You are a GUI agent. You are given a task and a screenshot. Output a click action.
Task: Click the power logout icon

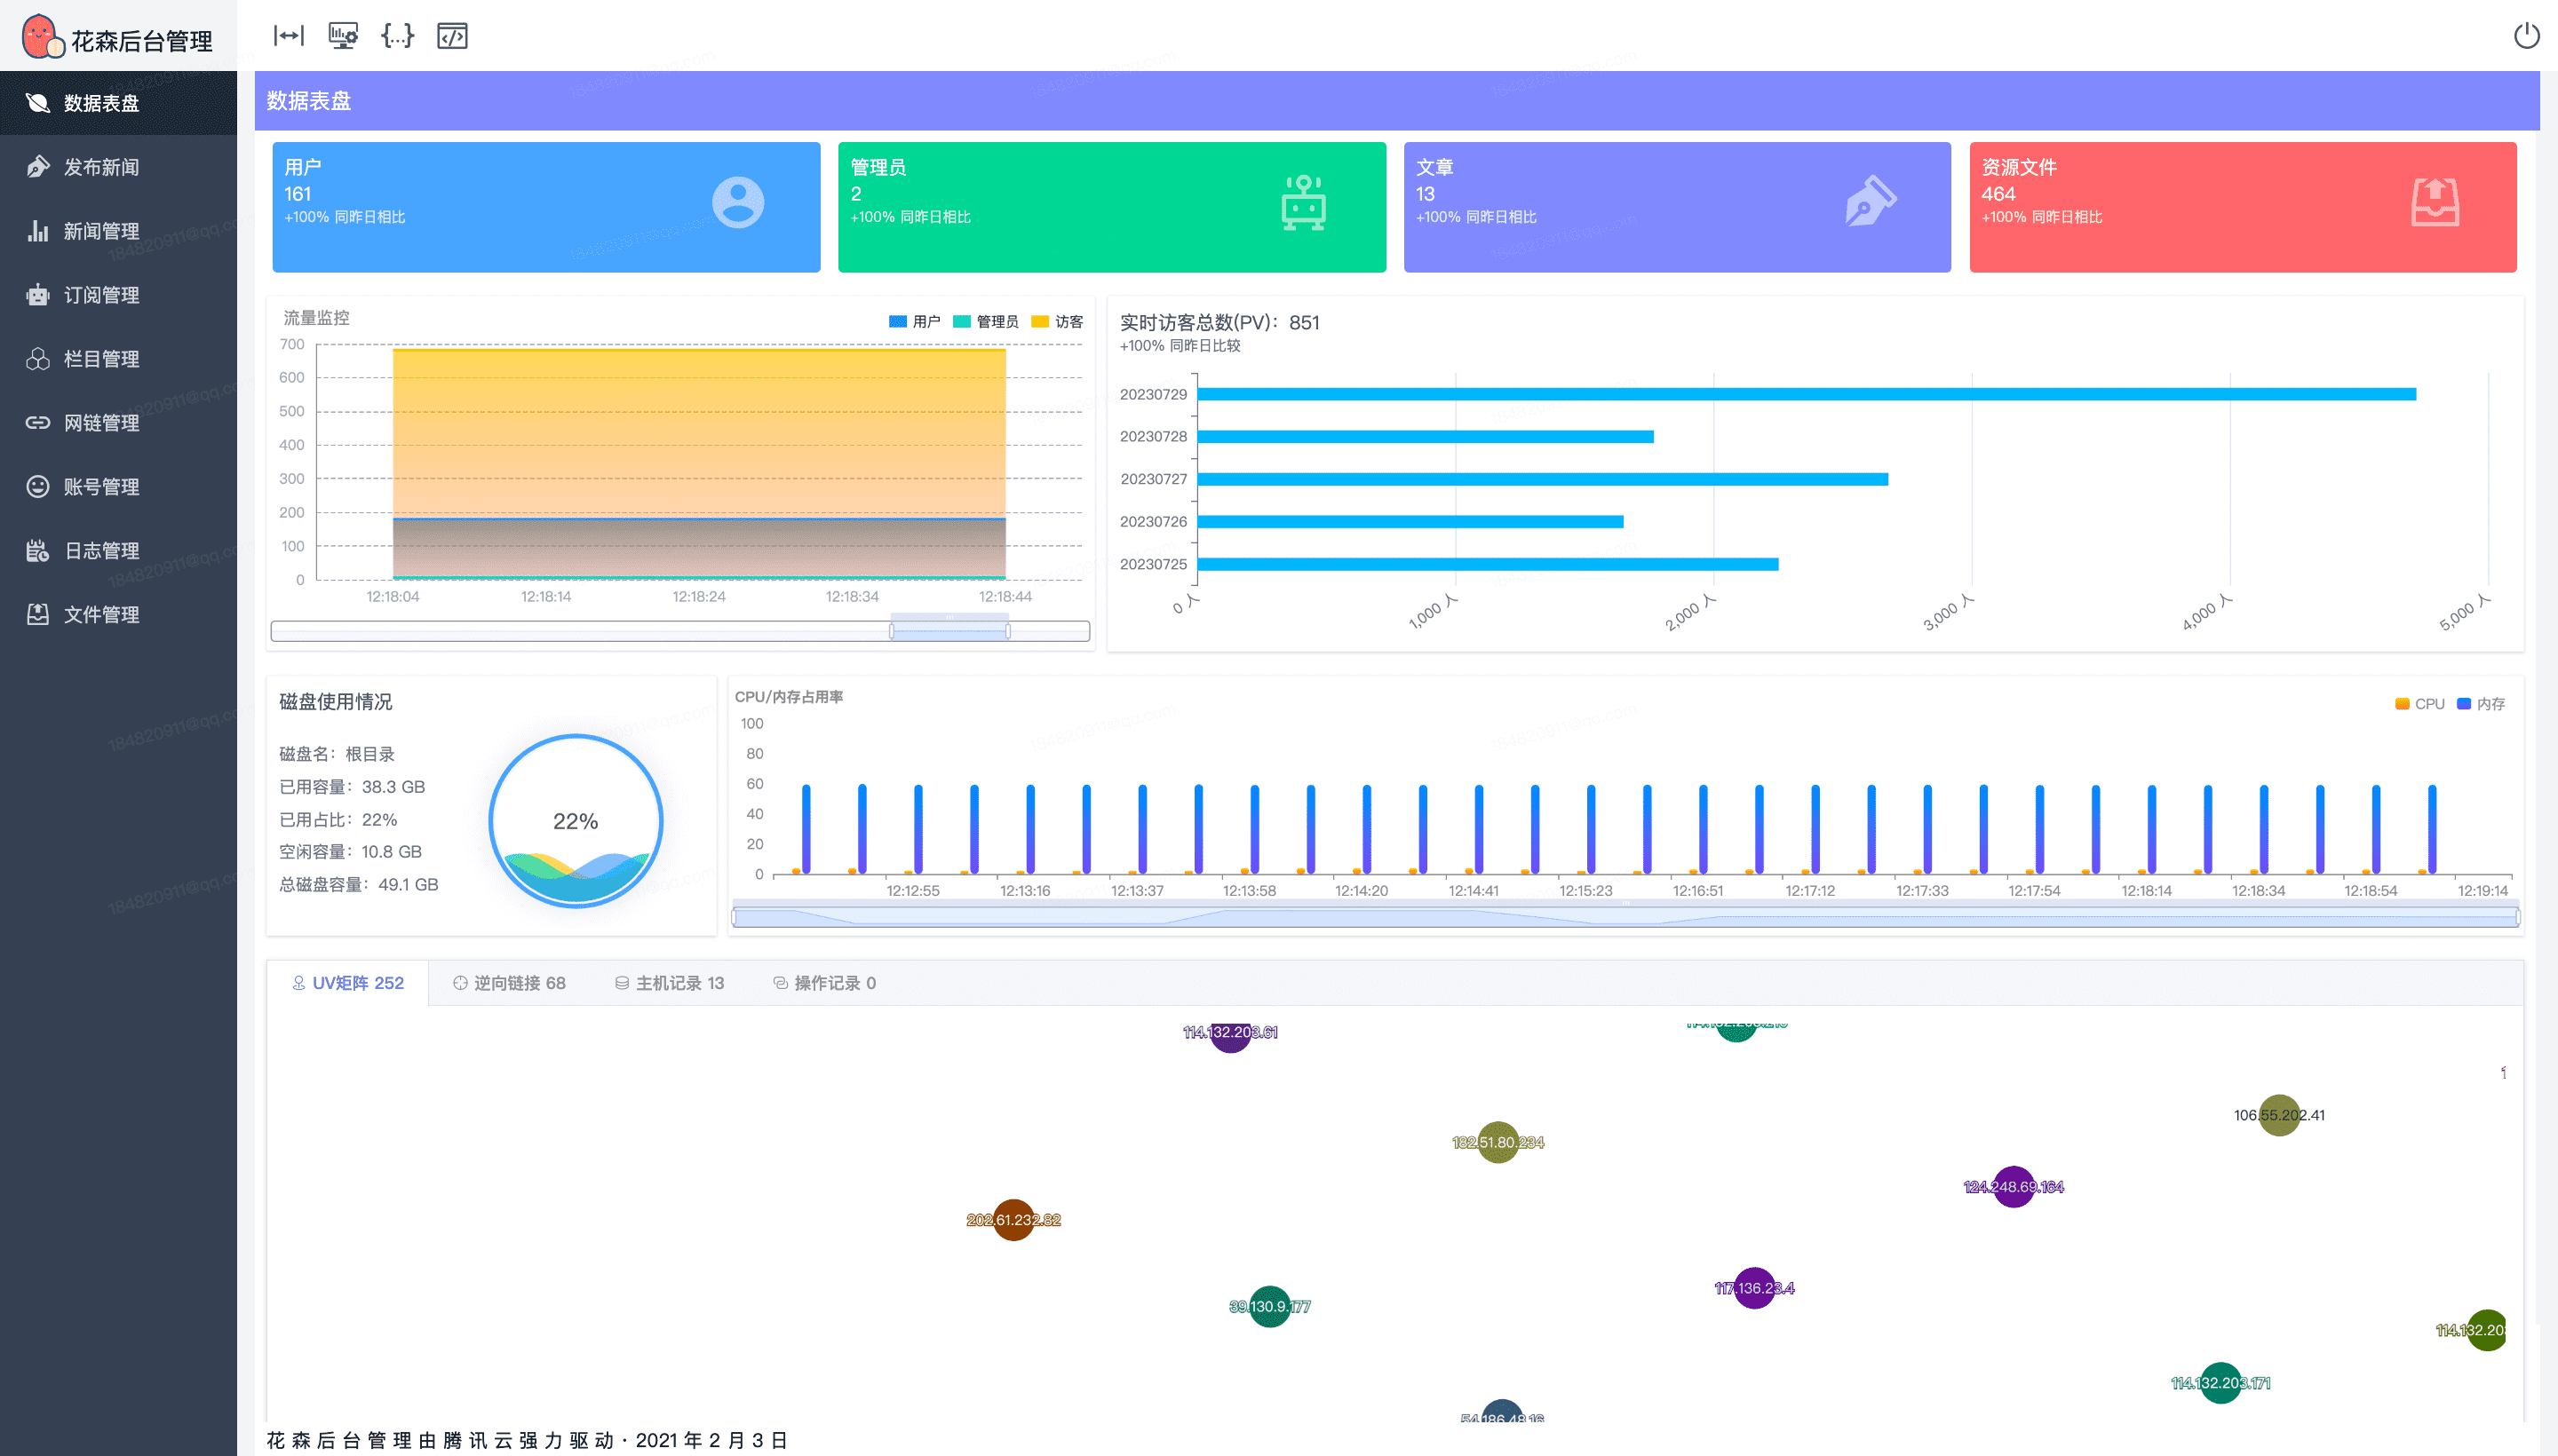[2526, 36]
